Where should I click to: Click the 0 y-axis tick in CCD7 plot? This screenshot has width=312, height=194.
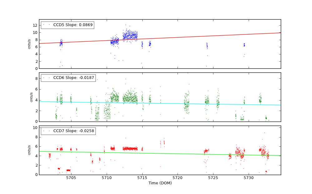(x=36, y=174)
